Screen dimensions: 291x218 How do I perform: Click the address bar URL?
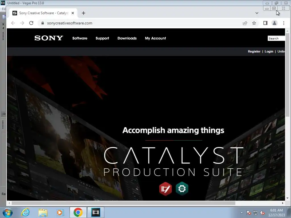click(70, 23)
